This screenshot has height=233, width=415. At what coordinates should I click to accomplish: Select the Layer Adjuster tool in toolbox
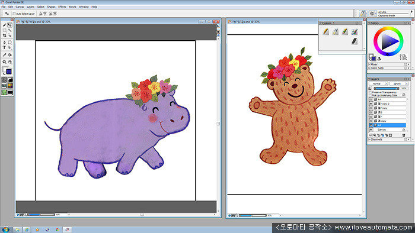click(x=10, y=25)
